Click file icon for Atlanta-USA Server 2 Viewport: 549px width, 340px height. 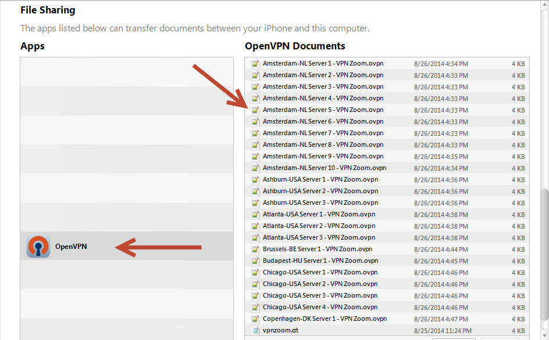click(255, 226)
